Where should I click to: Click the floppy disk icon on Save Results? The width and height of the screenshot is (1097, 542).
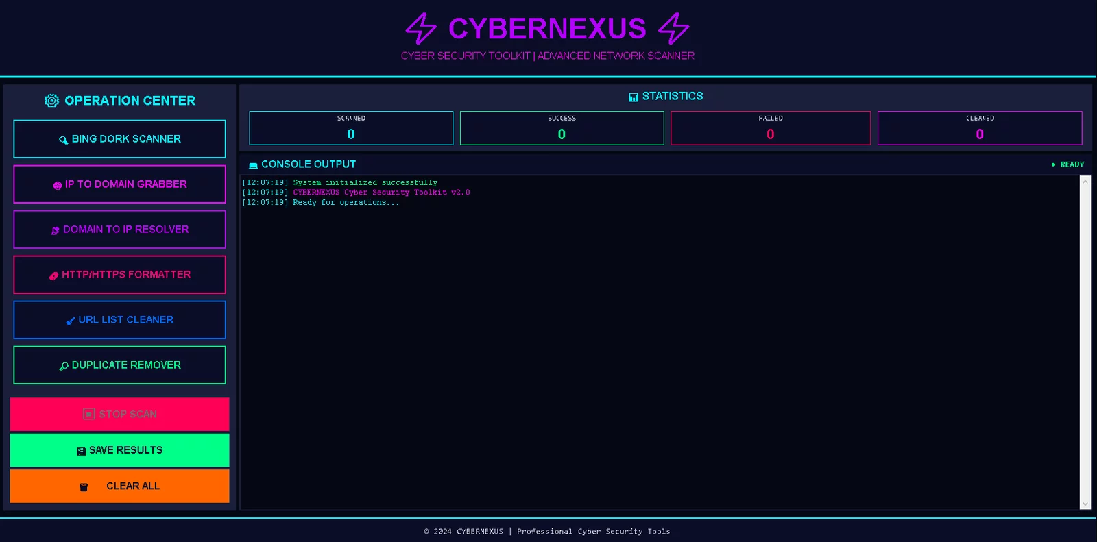pos(82,451)
